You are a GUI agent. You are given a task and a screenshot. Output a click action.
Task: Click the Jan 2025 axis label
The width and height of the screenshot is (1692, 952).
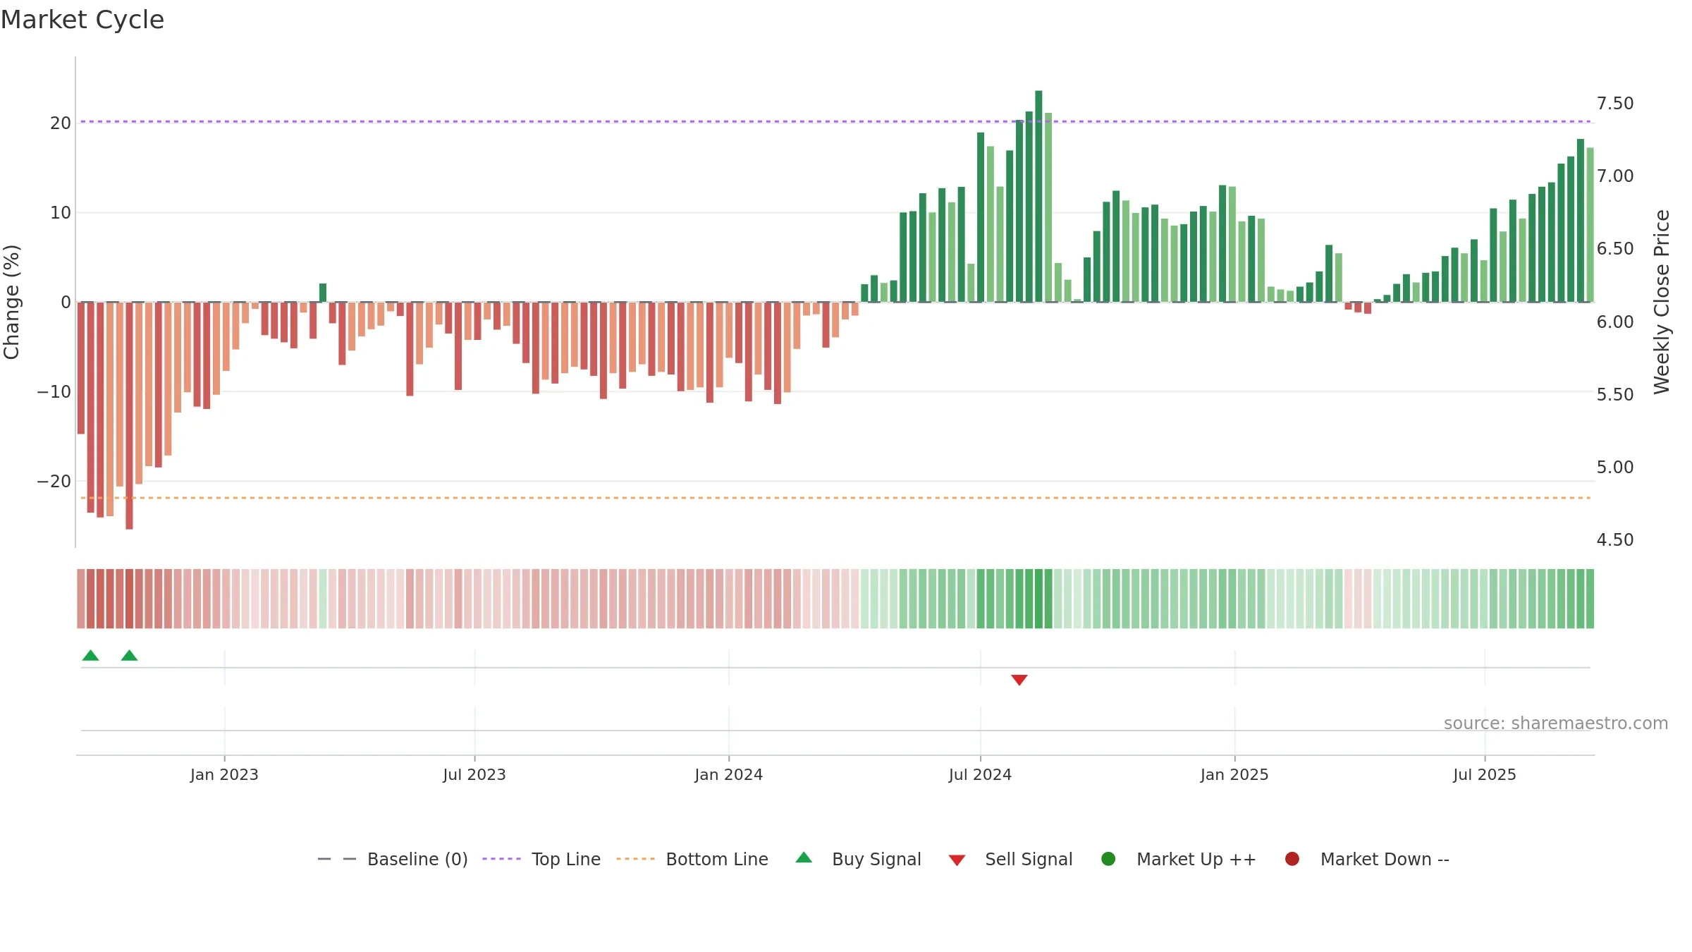coord(1234,775)
